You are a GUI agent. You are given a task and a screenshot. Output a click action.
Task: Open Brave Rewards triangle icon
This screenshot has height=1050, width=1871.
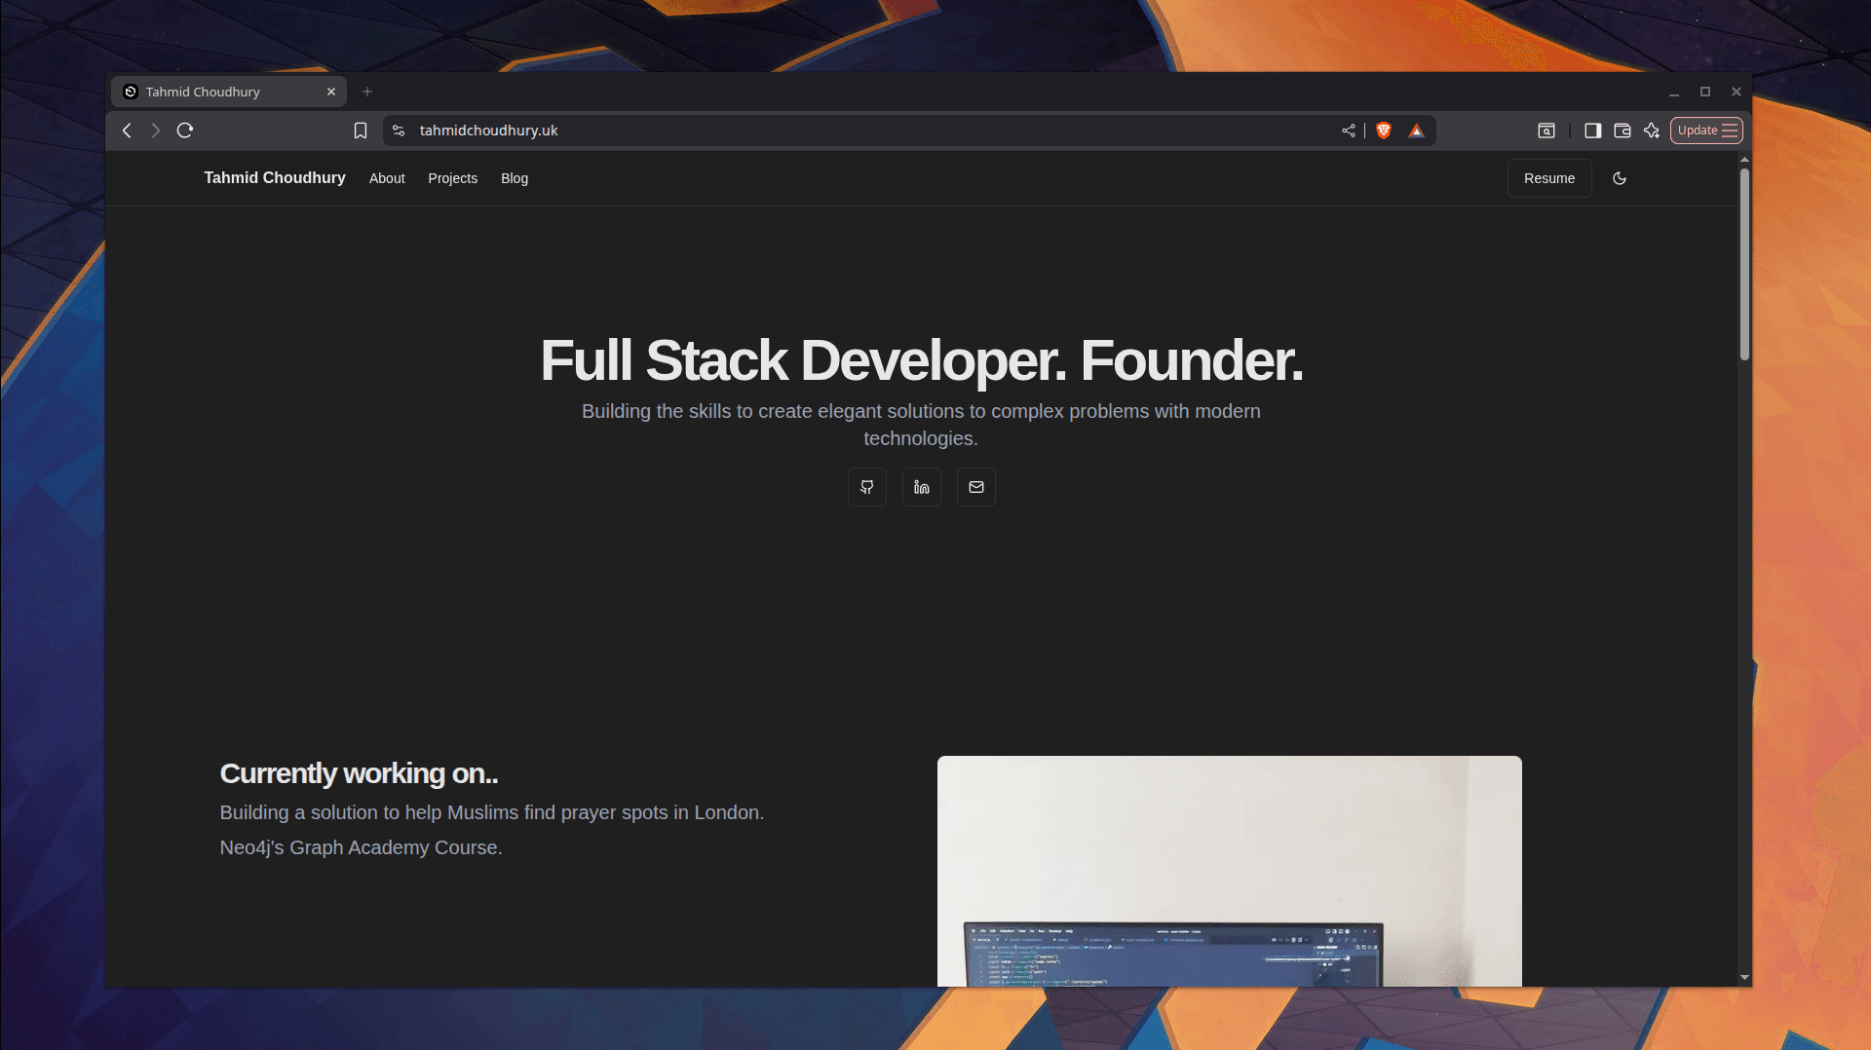[1416, 130]
